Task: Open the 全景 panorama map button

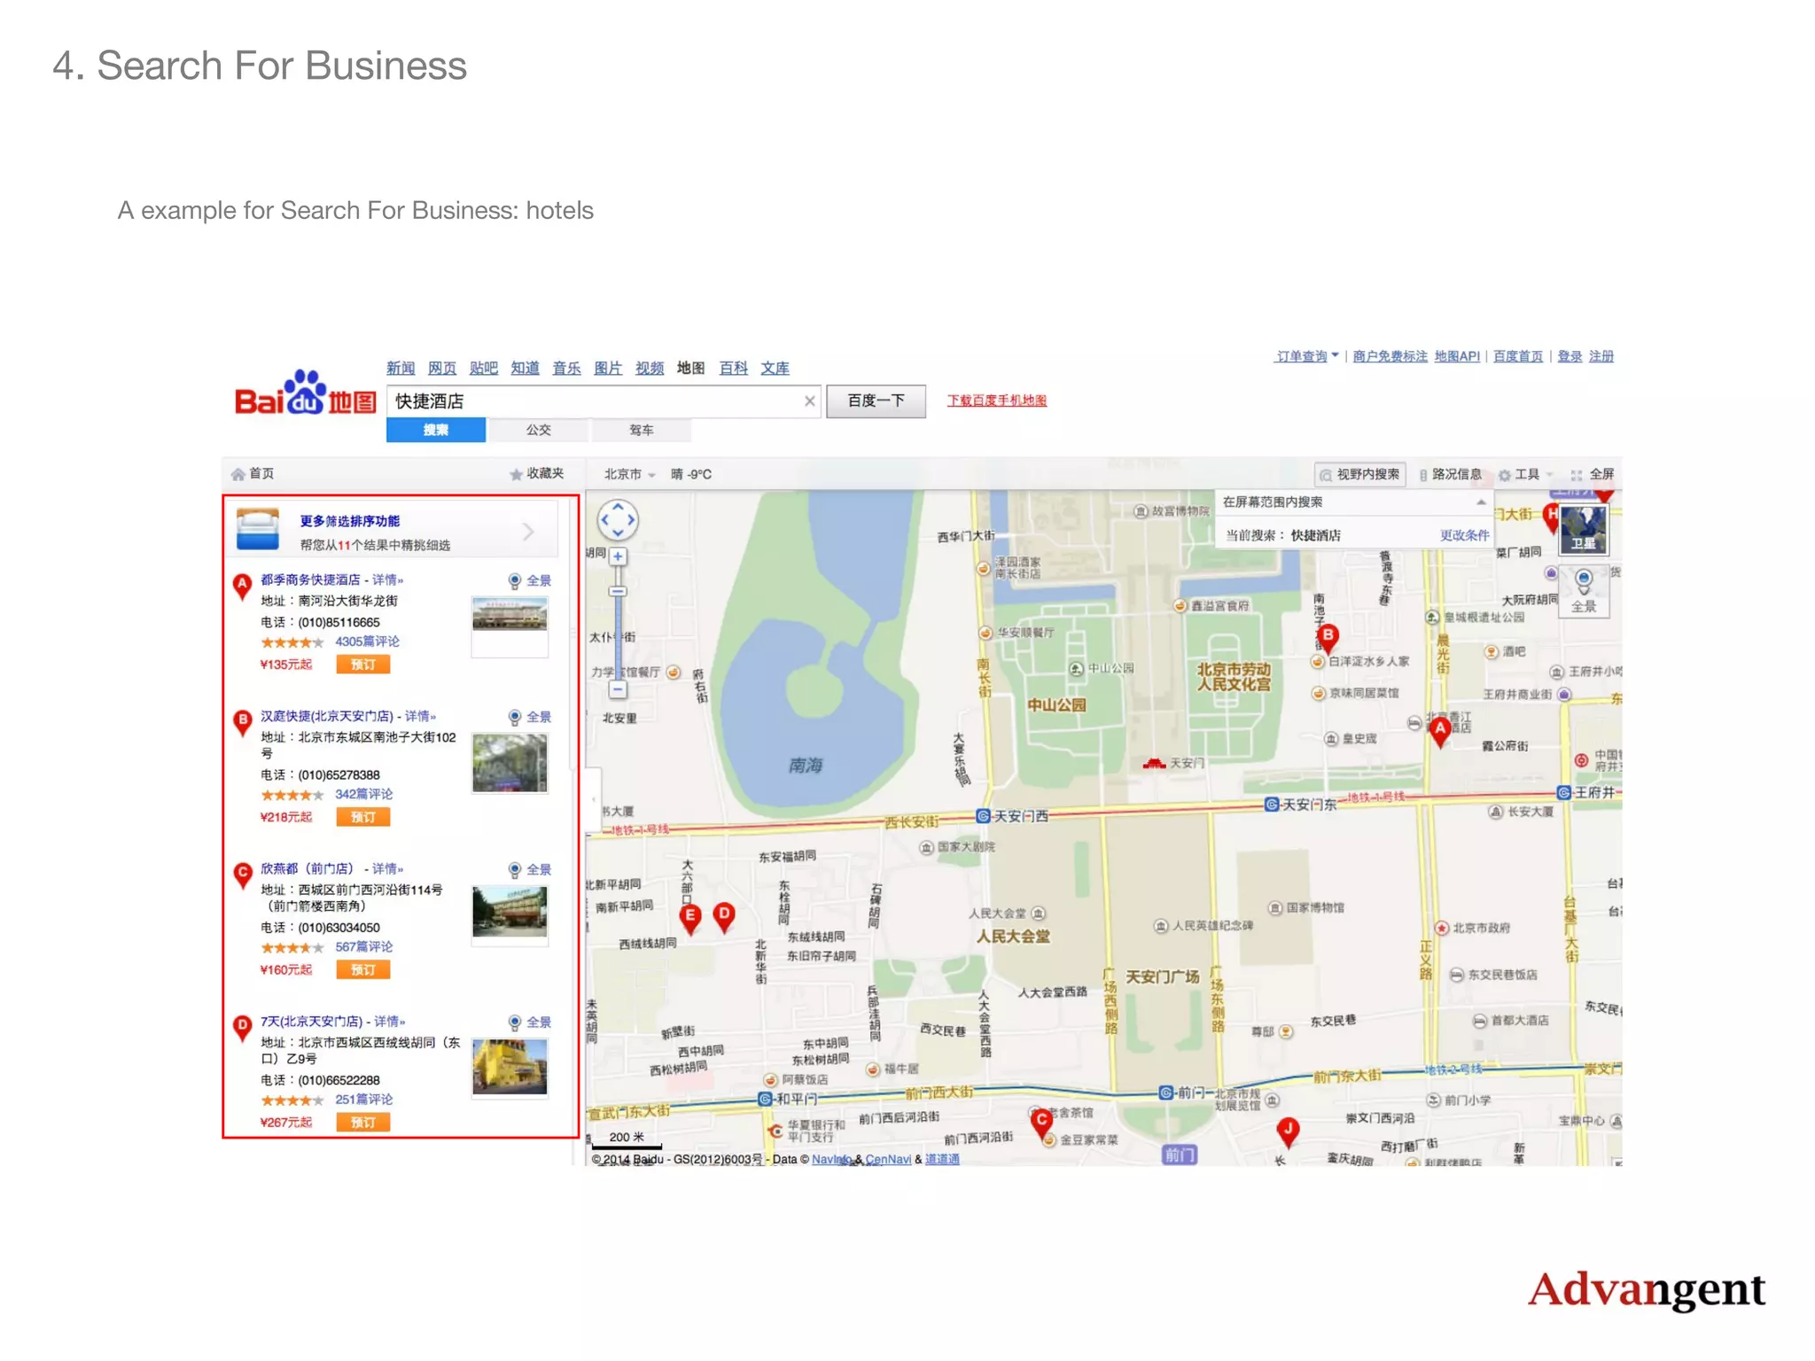Action: point(1583,592)
